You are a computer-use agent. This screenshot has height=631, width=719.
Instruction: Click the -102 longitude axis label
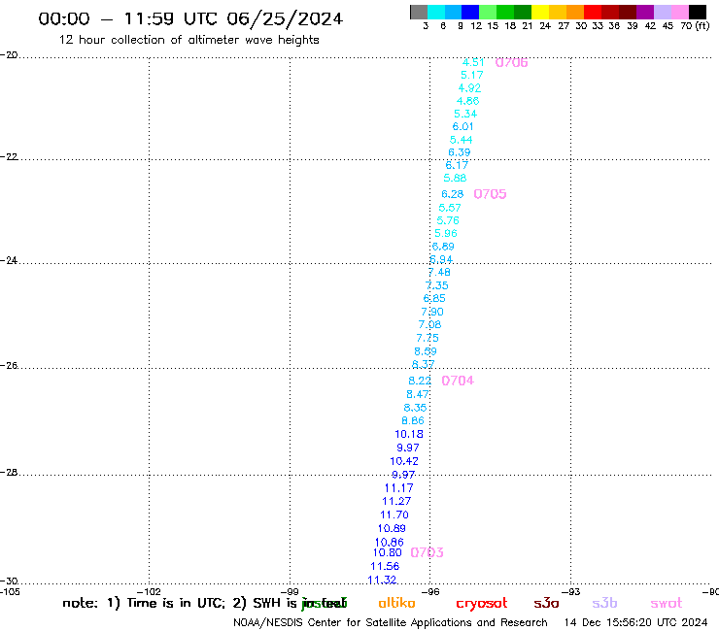point(149,591)
